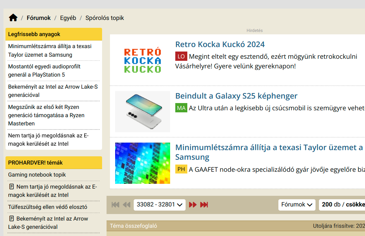Screen dimensions: 365x236
Task: Open the 33082 - 32801 page range dropdown
Action: (x=159, y=205)
